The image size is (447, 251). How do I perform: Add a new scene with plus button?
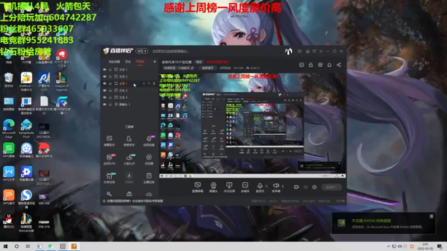(155, 61)
